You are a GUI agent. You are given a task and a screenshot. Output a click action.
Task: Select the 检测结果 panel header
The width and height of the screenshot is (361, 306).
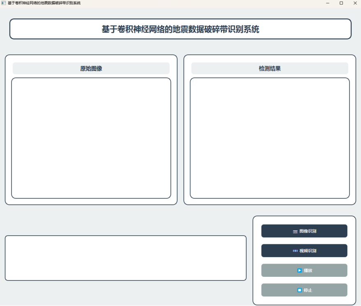click(270, 68)
